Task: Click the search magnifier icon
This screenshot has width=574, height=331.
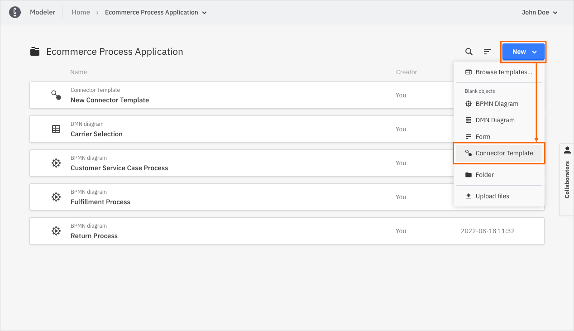Action: (469, 52)
